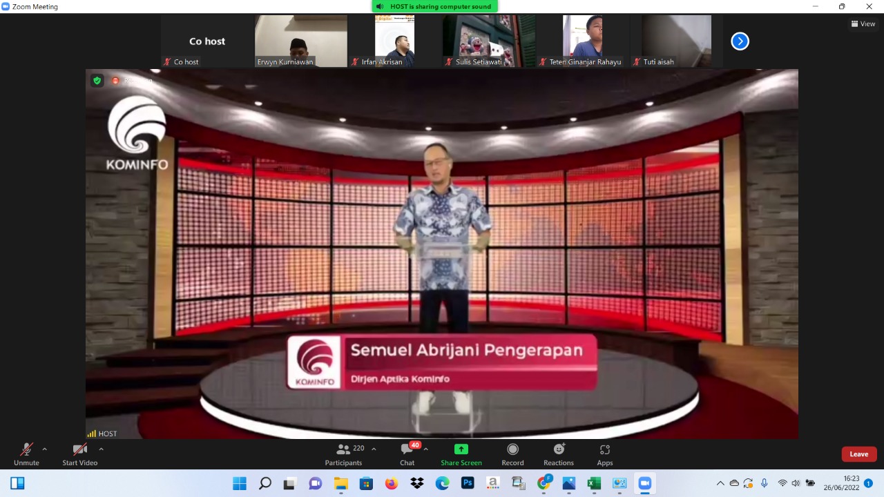This screenshot has width=884, height=497.
Task: Select Irfan Akrisan's video thumbnail
Action: [394, 41]
